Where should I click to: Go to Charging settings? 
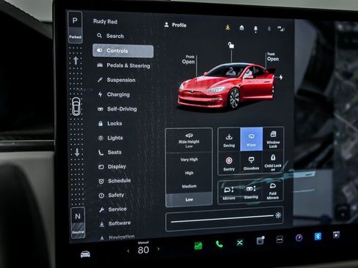pos(114,94)
